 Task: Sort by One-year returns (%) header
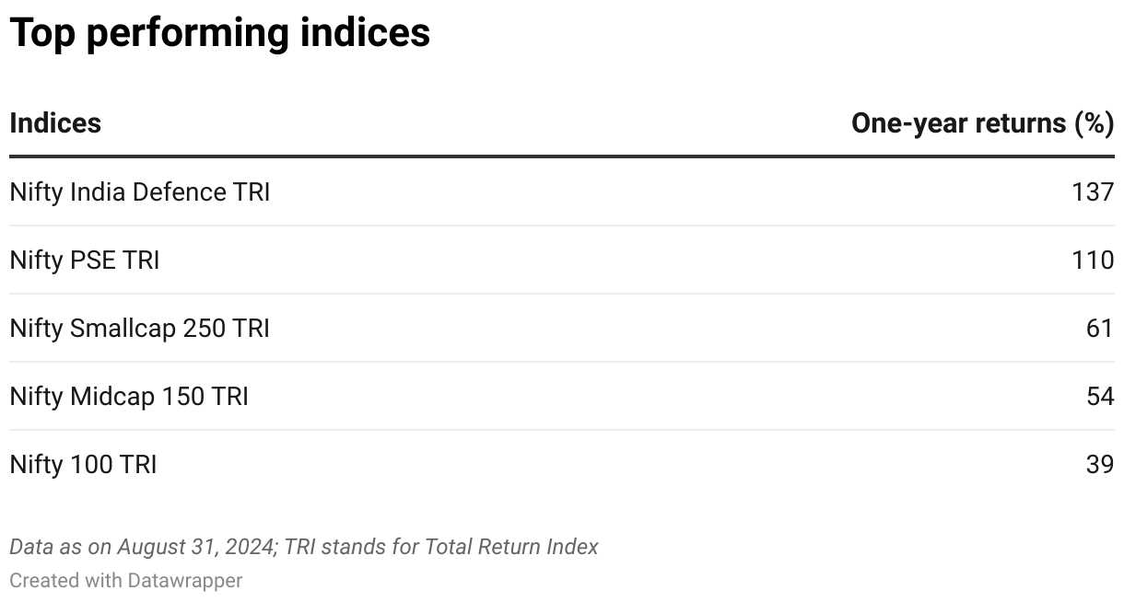[x=982, y=123]
